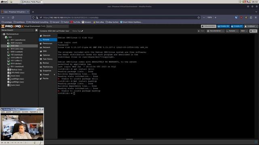Select the local storage entry
This screenshot has width=259, height=145.
[x=15, y=76]
